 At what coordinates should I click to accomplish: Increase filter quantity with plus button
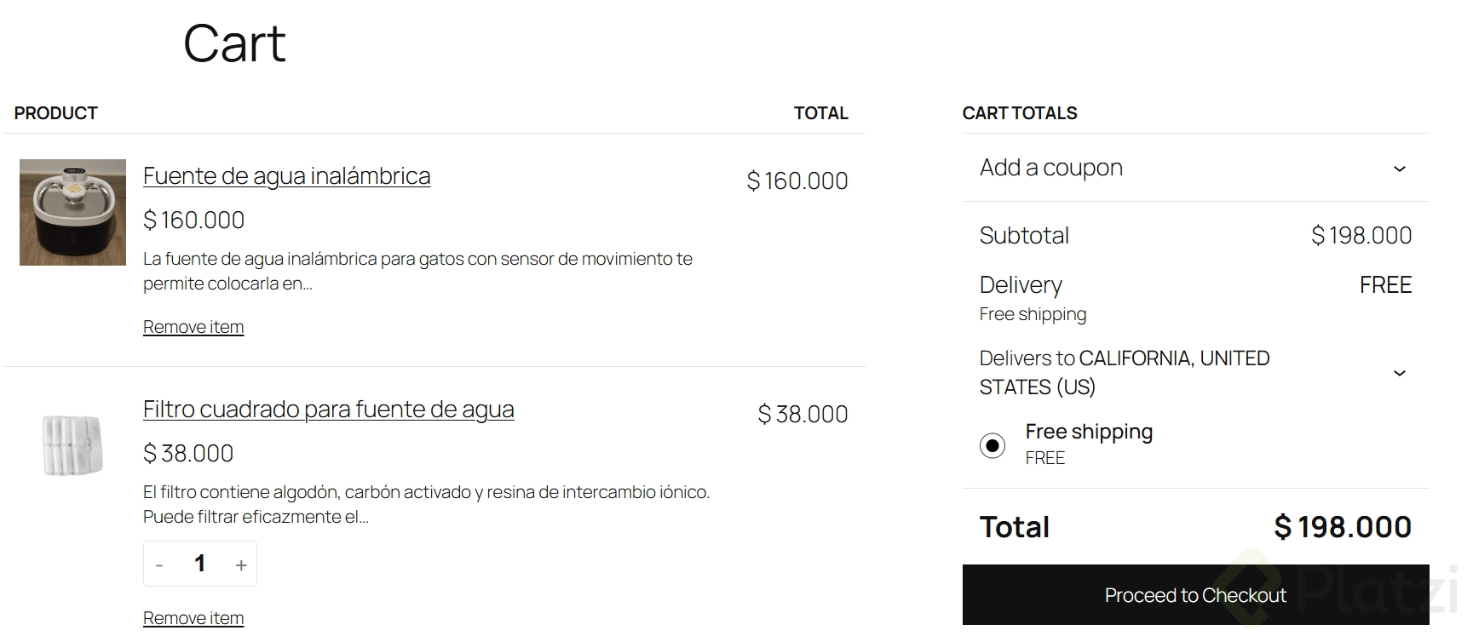(x=241, y=564)
